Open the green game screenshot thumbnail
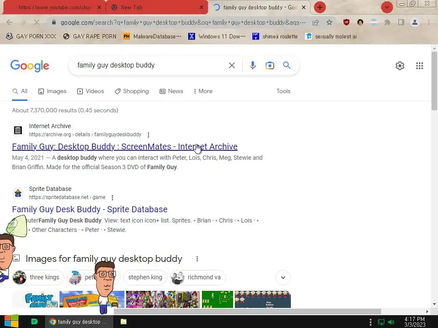This screenshot has height=328, width=438. 217,299
